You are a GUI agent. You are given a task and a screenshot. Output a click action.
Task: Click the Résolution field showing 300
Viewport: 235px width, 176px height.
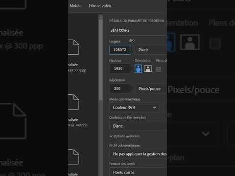click(x=120, y=88)
